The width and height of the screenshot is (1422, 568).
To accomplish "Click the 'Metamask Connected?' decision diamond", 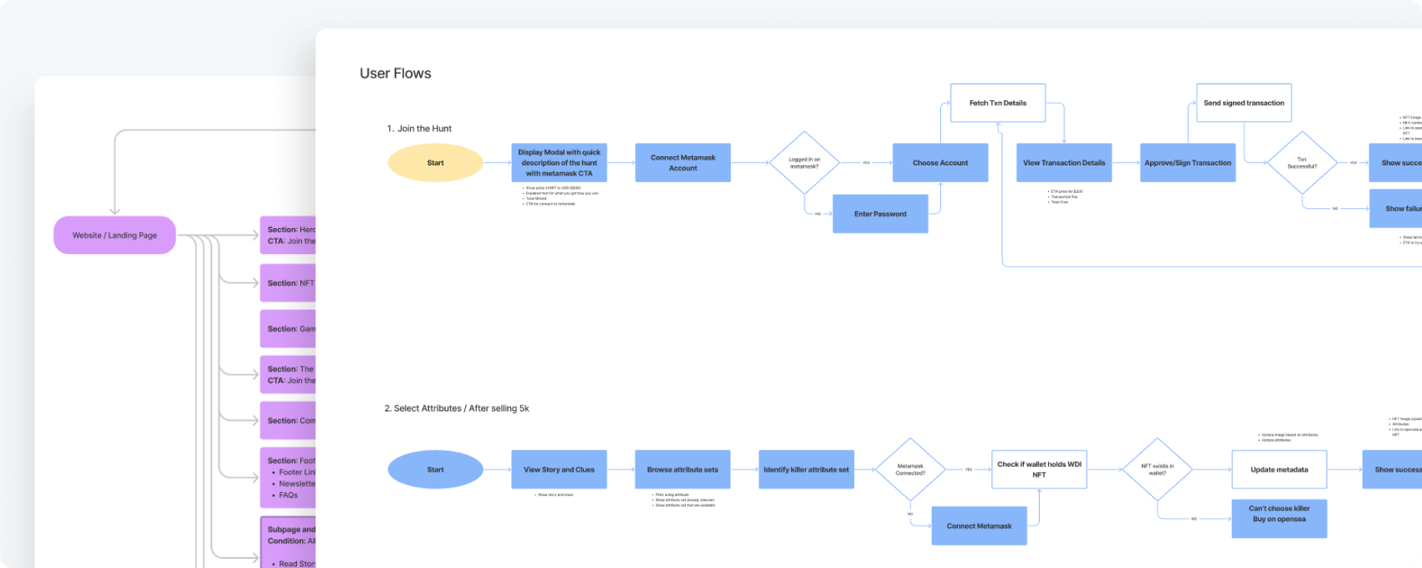I will tap(910, 469).
